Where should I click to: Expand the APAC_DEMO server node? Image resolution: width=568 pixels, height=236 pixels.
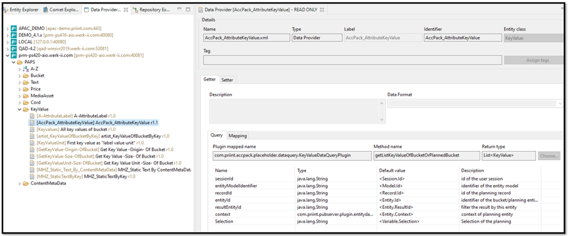(8, 28)
